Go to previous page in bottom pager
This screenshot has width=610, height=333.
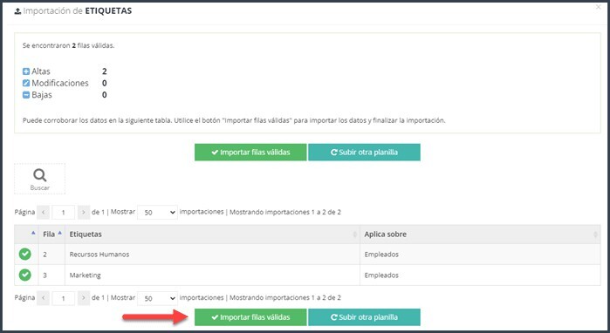click(43, 298)
